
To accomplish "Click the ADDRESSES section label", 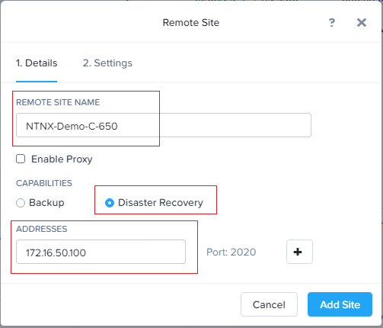I will (x=42, y=229).
